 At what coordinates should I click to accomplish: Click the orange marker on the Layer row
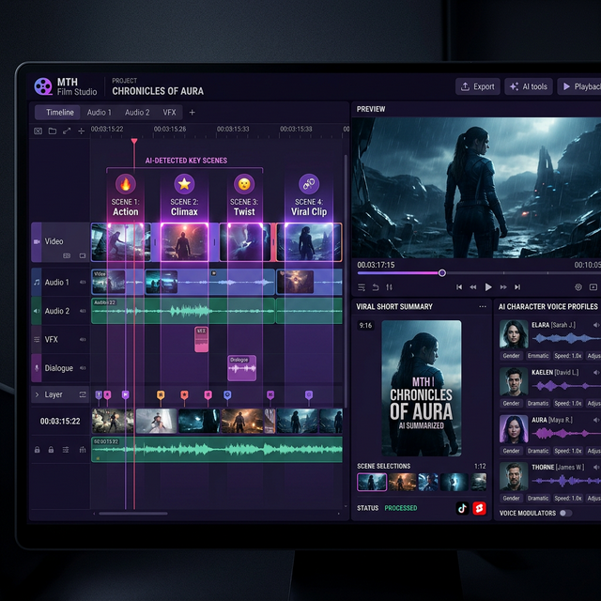point(161,394)
